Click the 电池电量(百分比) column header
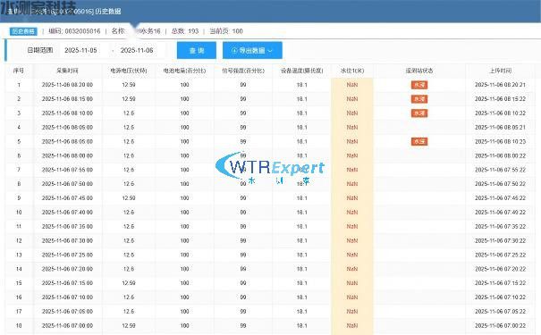Viewport: 541px width, 335px height. point(184,71)
